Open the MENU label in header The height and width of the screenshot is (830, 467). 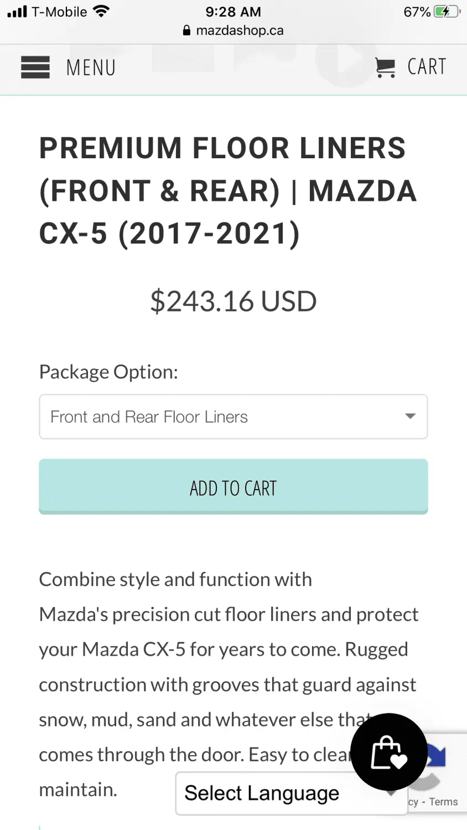(91, 68)
